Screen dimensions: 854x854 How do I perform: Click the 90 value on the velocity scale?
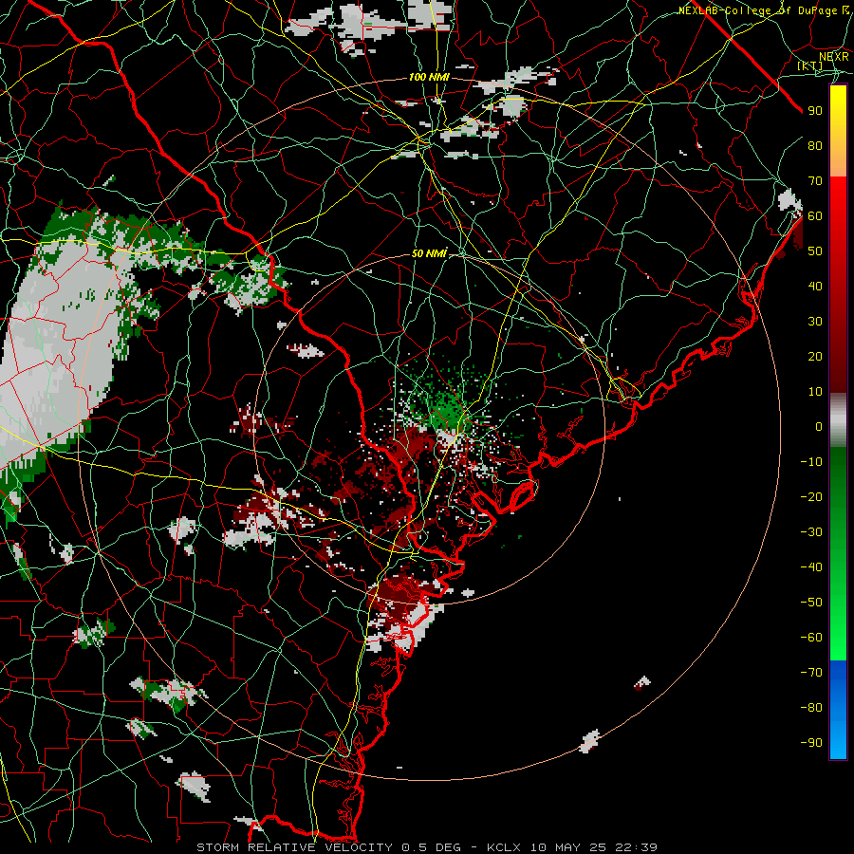[x=815, y=111]
